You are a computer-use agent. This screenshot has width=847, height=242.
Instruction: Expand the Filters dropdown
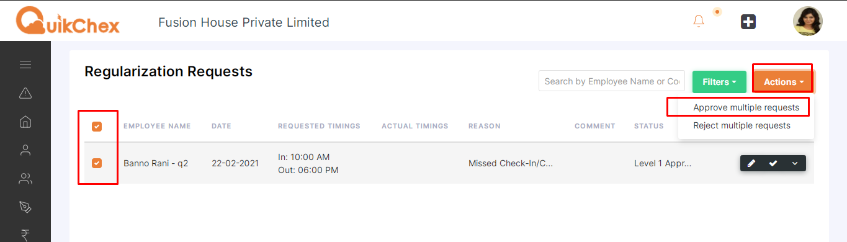[x=719, y=82]
